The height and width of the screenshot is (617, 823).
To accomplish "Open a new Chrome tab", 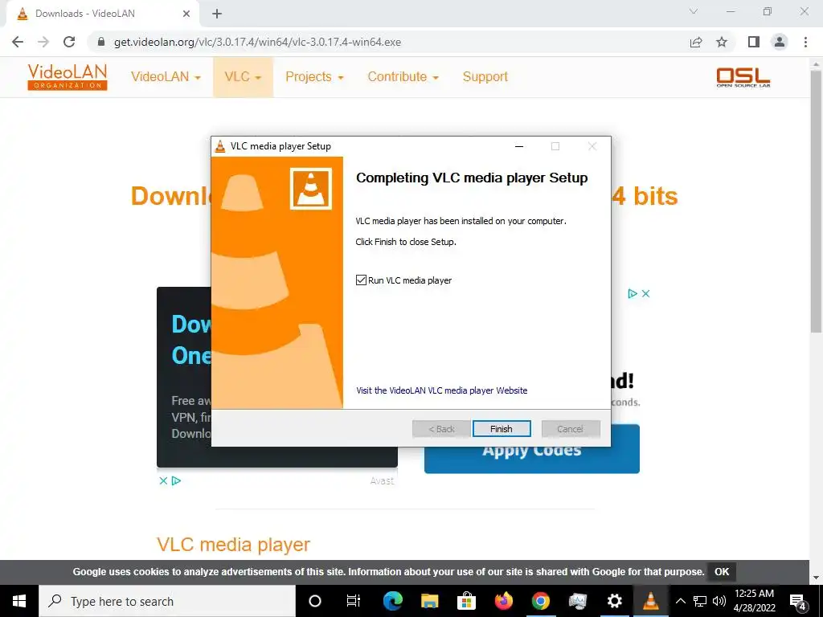I will [x=217, y=14].
